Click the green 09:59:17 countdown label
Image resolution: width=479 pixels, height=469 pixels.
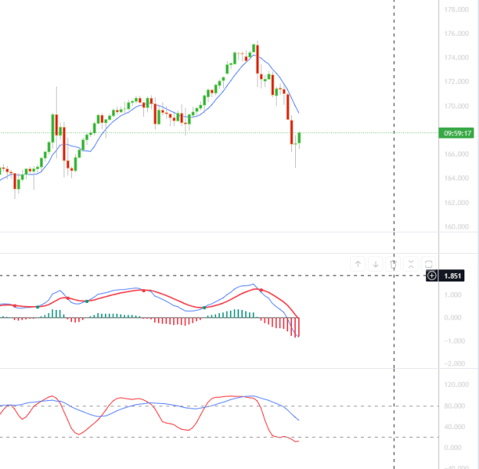tap(457, 133)
